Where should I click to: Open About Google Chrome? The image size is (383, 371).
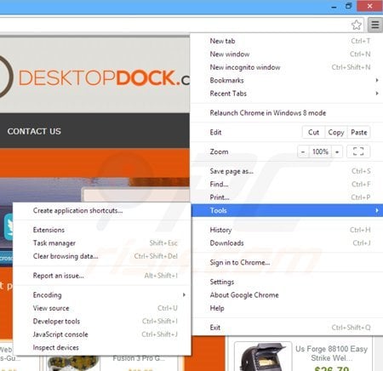click(x=287, y=295)
